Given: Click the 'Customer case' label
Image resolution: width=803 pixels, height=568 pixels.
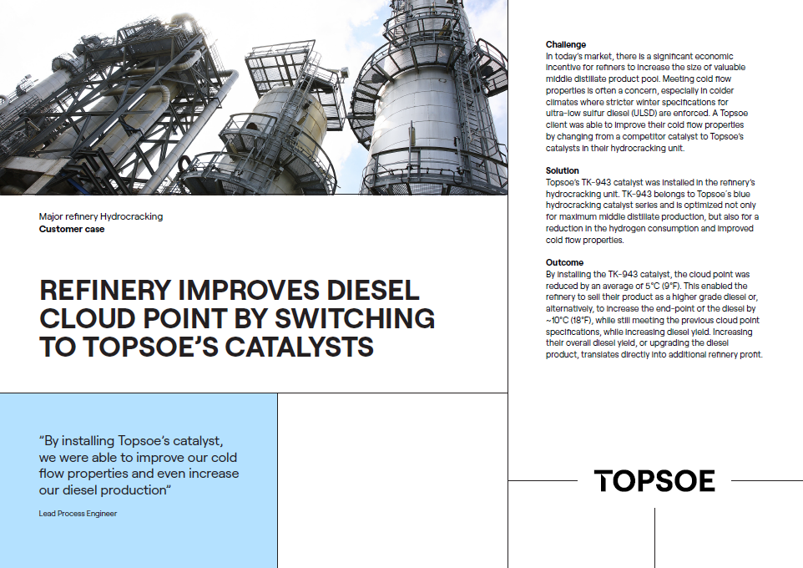Looking at the screenshot, I should click(x=72, y=229).
